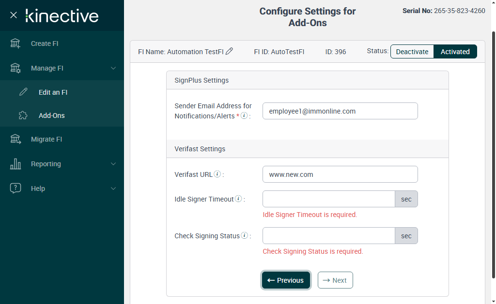
Task: Close the sidebar with the X icon
Action: click(14, 15)
